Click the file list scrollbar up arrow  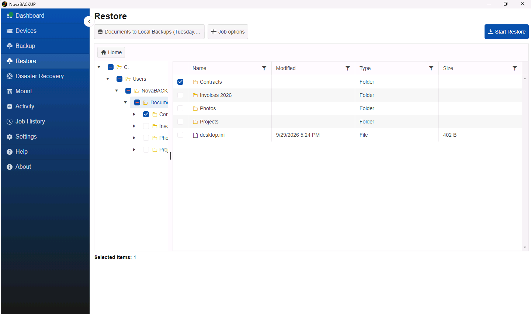tap(525, 78)
